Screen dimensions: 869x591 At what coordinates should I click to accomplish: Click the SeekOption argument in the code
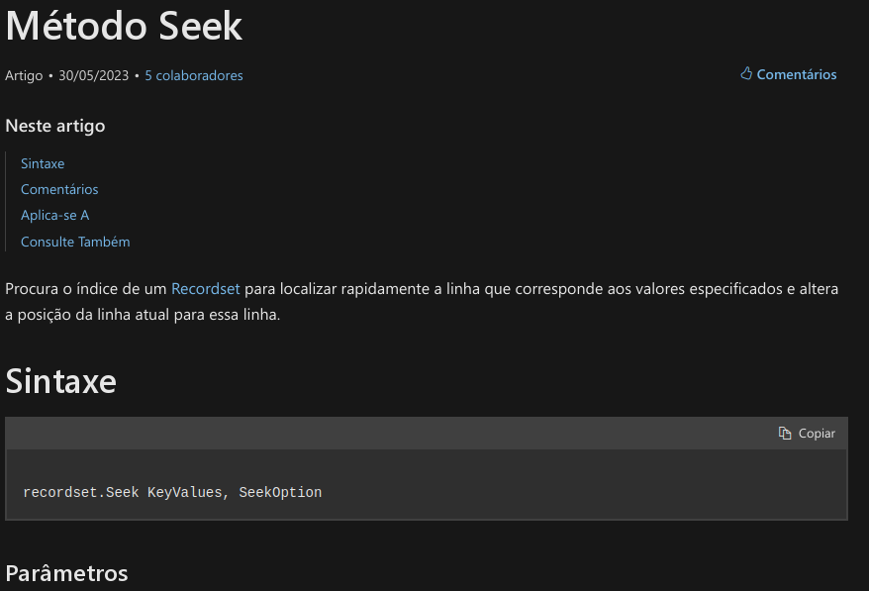pyautogui.click(x=280, y=492)
